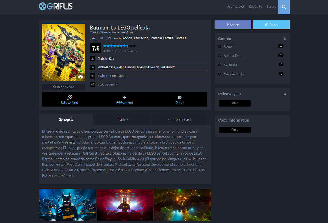
Task: Click the Facebook icon in Share
Action: pos(228,24)
